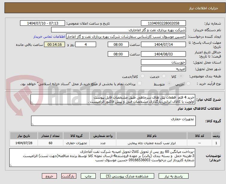Viewport: 226px width, 184px height.
Task: Click the delivery city field 'امیدیه'
Action: (163, 69)
